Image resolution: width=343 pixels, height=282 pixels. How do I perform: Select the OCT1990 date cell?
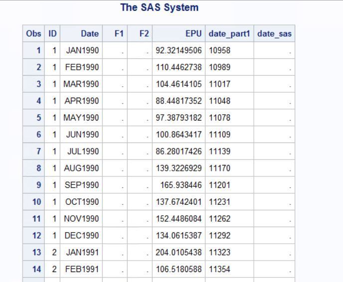click(81, 202)
